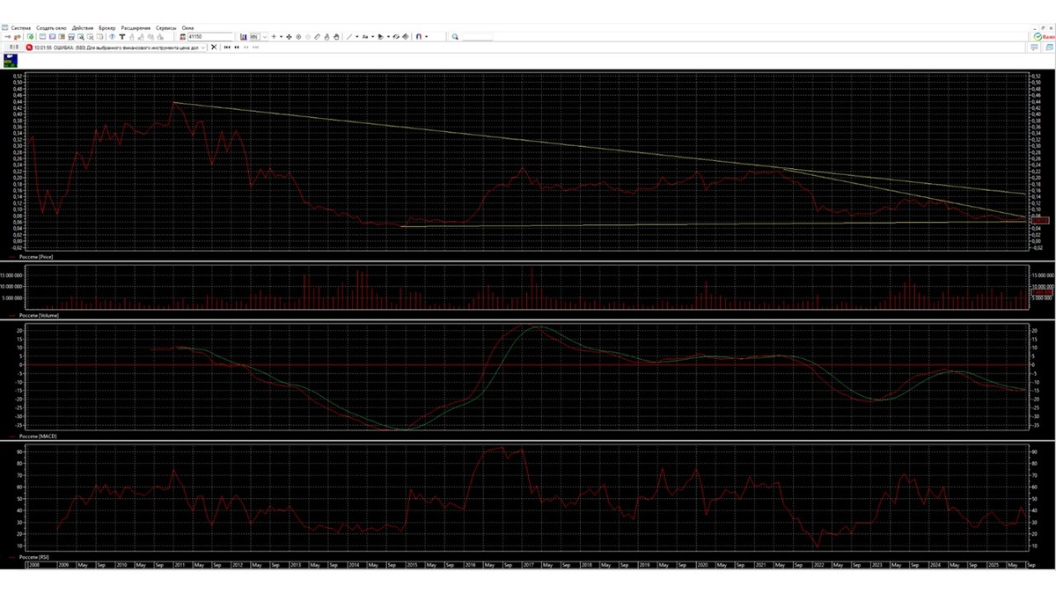Open the Расширения menu
The width and height of the screenshot is (1056, 594).
click(136, 28)
